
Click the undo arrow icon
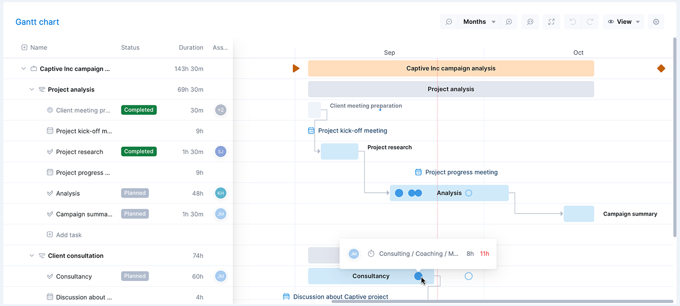572,22
